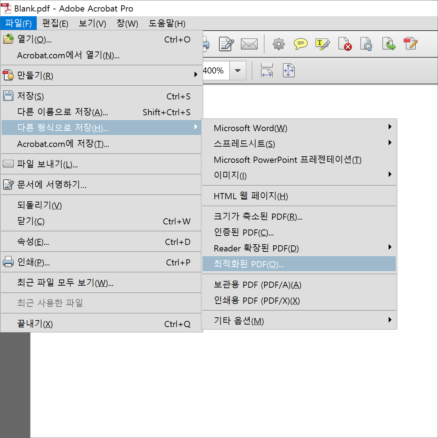Open 속성(E)... document properties
The image size is (438, 438).
coord(101,242)
